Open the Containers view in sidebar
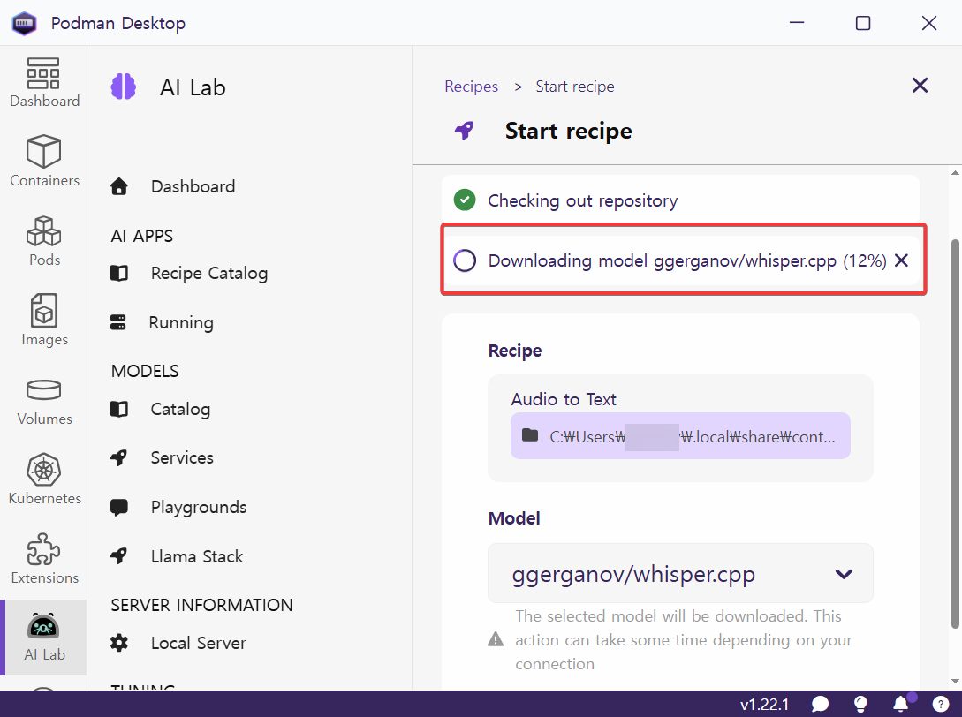This screenshot has width=962, height=717. [x=44, y=161]
